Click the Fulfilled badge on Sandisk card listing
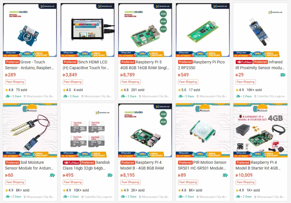The height and width of the screenshot is (203, 291). click(x=71, y=163)
